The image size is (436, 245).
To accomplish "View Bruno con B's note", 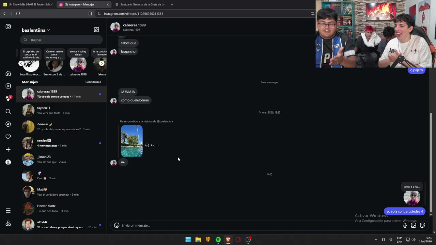I will 54,54.
